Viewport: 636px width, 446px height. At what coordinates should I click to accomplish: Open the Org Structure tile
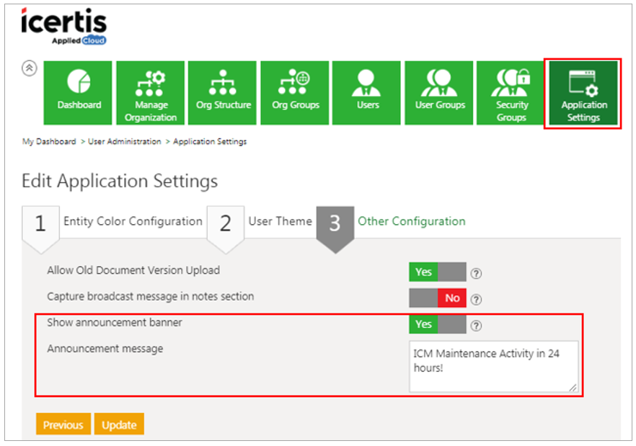point(223,92)
